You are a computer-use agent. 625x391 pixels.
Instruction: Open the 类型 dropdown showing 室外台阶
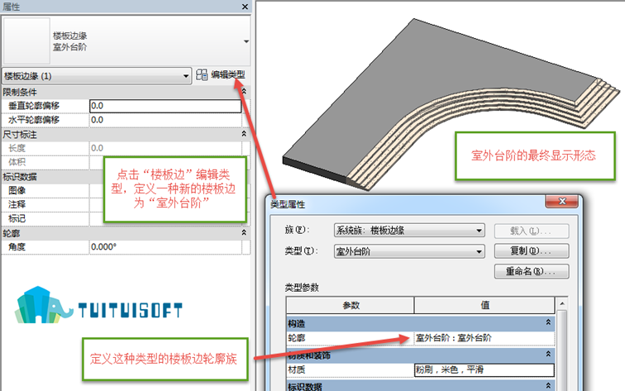409,251
